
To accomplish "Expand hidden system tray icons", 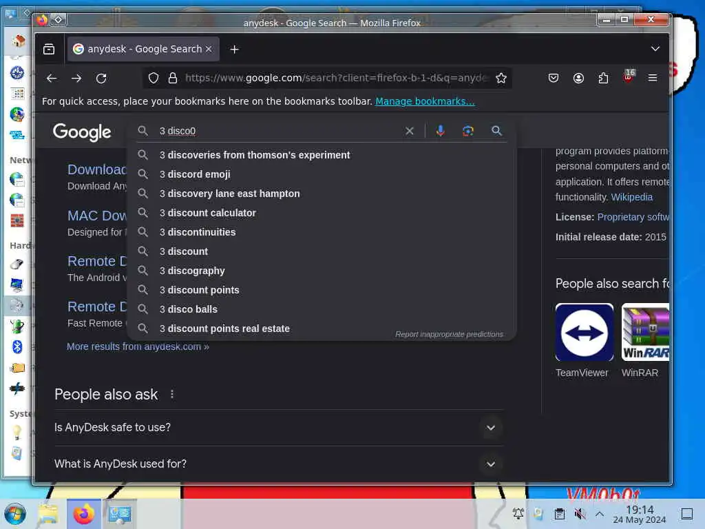I will [600, 513].
